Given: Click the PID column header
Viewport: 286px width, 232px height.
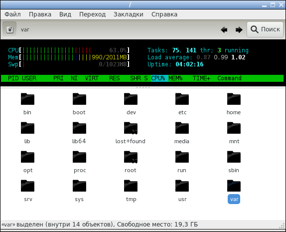Looking at the screenshot, I should coord(13,78).
